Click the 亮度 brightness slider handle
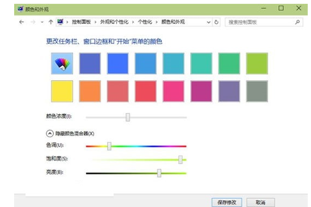This screenshot has width=311, height=207. (x=159, y=173)
